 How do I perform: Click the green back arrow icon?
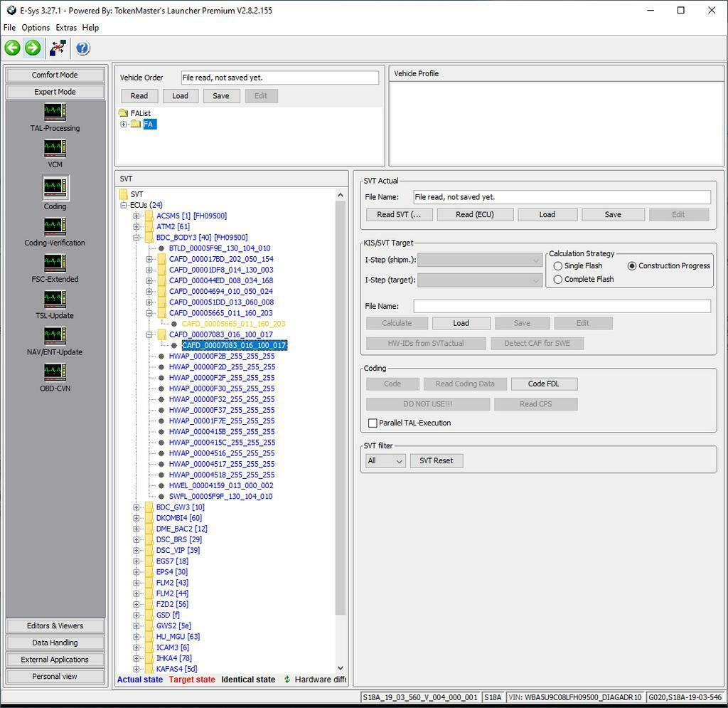[x=13, y=48]
